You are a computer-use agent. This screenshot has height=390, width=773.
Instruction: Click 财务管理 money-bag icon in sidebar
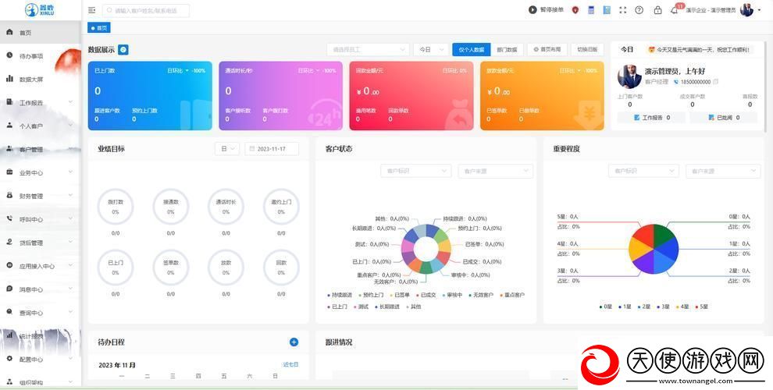(9, 195)
